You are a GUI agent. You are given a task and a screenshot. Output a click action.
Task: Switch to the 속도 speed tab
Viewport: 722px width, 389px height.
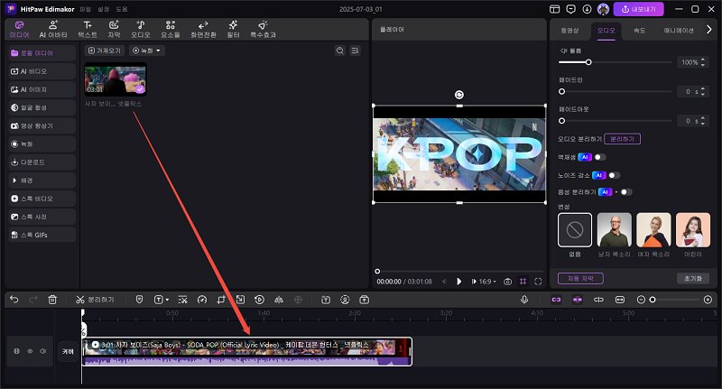pos(639,31)
